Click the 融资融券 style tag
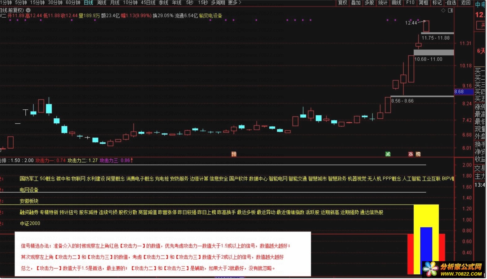 [29, 212]
